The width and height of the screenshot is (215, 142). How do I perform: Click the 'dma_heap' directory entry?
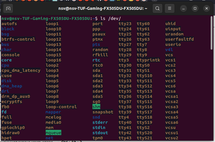click(12, 86)
